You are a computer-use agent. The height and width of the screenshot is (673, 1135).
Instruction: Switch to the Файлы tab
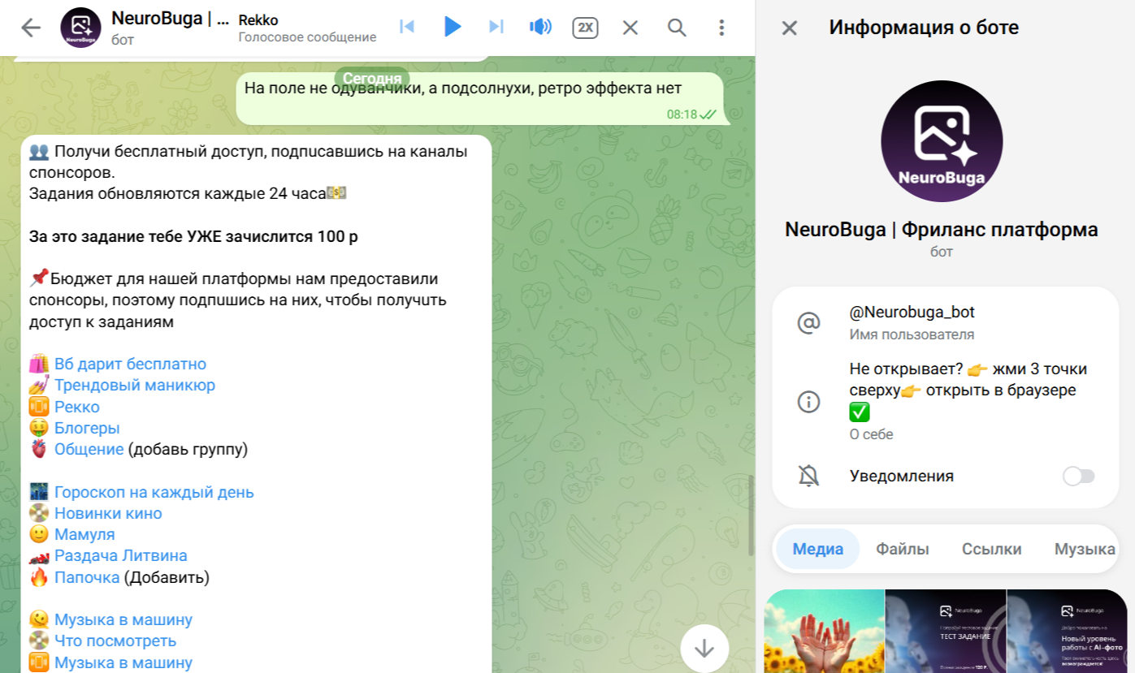[903, 549]
